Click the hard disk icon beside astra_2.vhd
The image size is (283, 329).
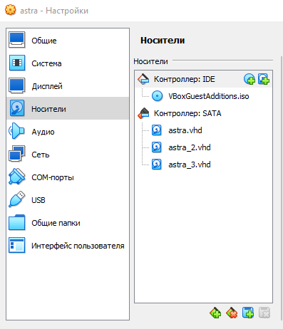click(x=157, y=147)
